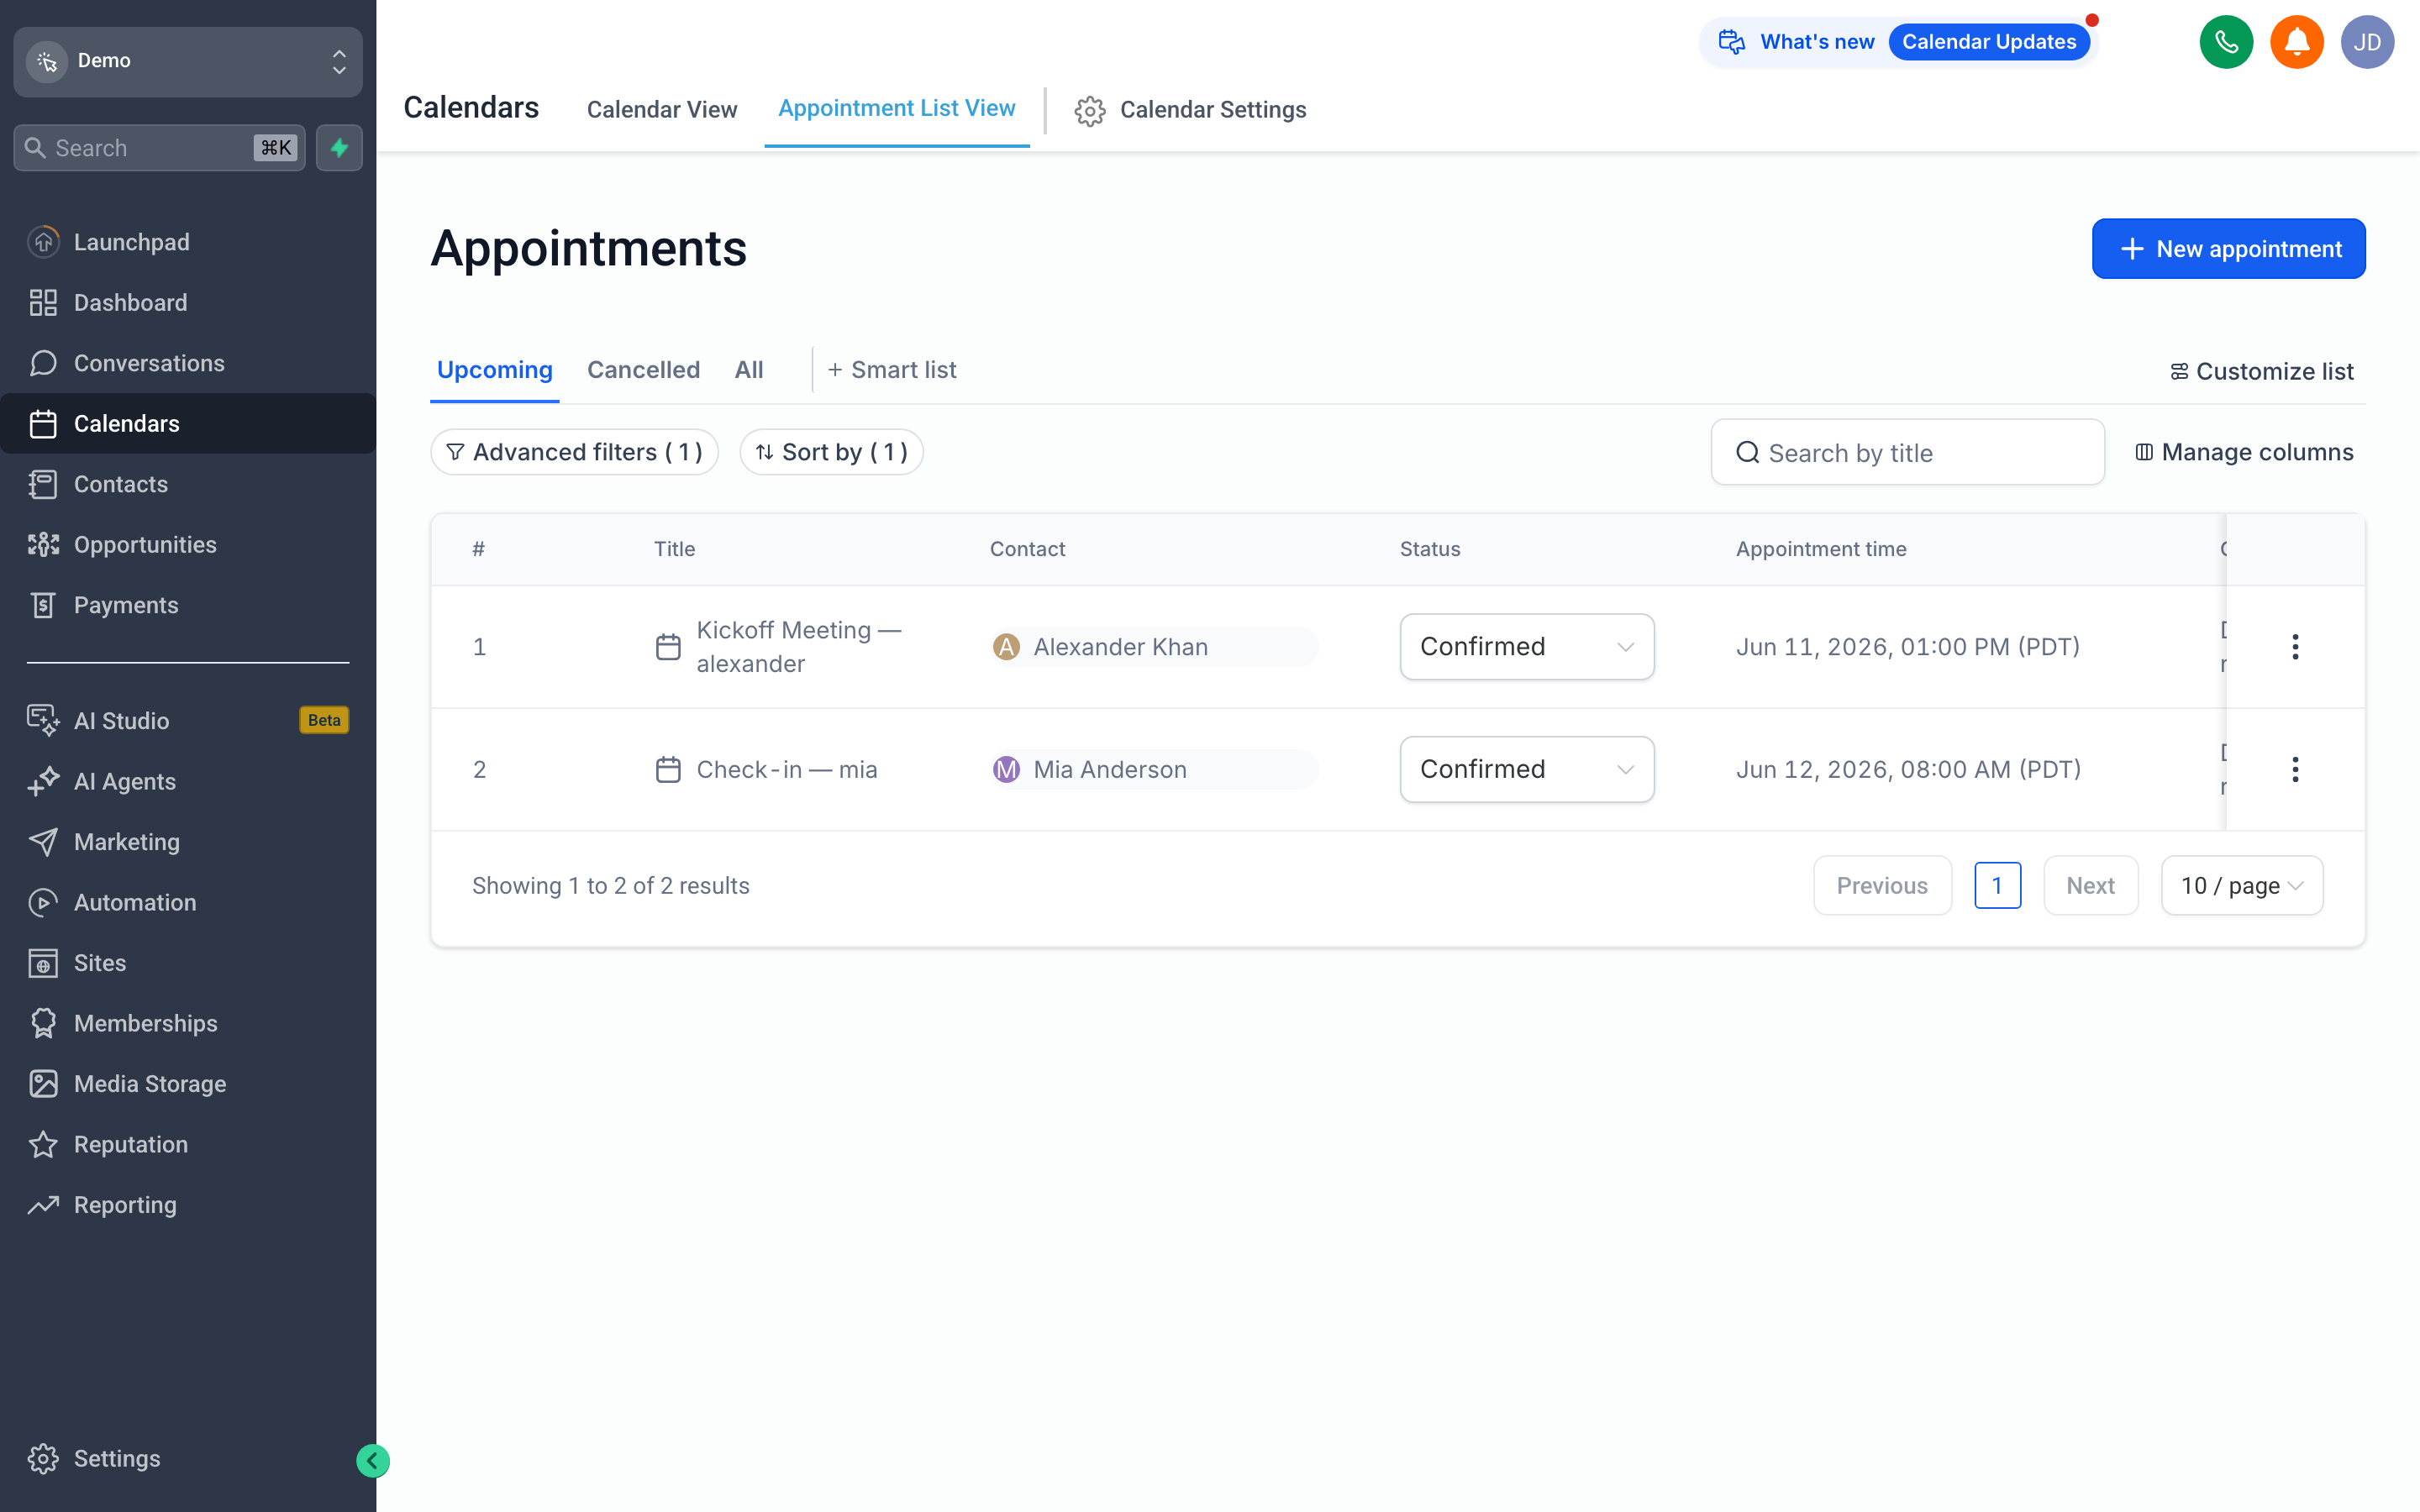Click Jun 12, 2026, 08:00 AM time cell
This screenshot has width=2420, height=1512.
[x=1908, y=769]
